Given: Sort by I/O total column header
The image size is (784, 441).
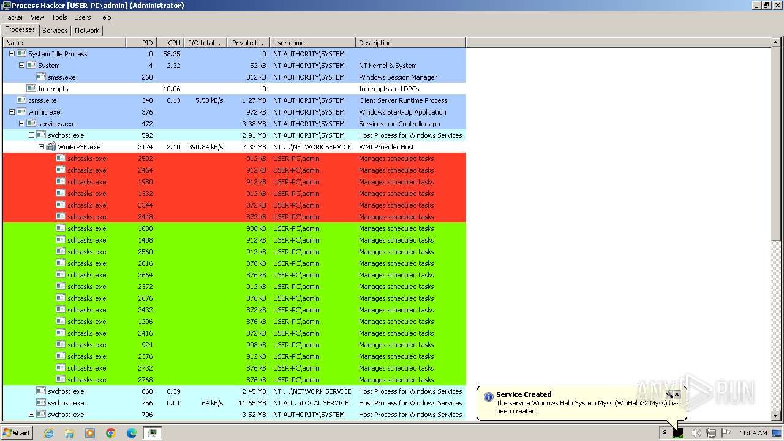Looking at the screenshot, I should (205, 43).
